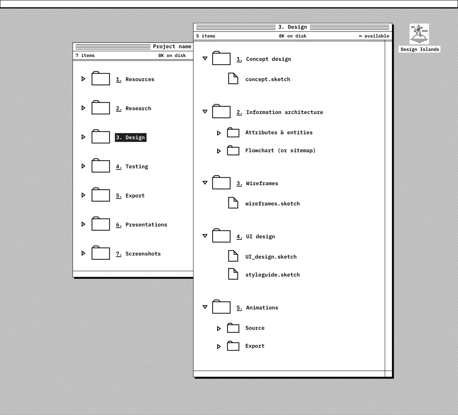Expand the Source subfolder arrow
The width and height of the screenshot is (458, 415).
tap(219, 328)
